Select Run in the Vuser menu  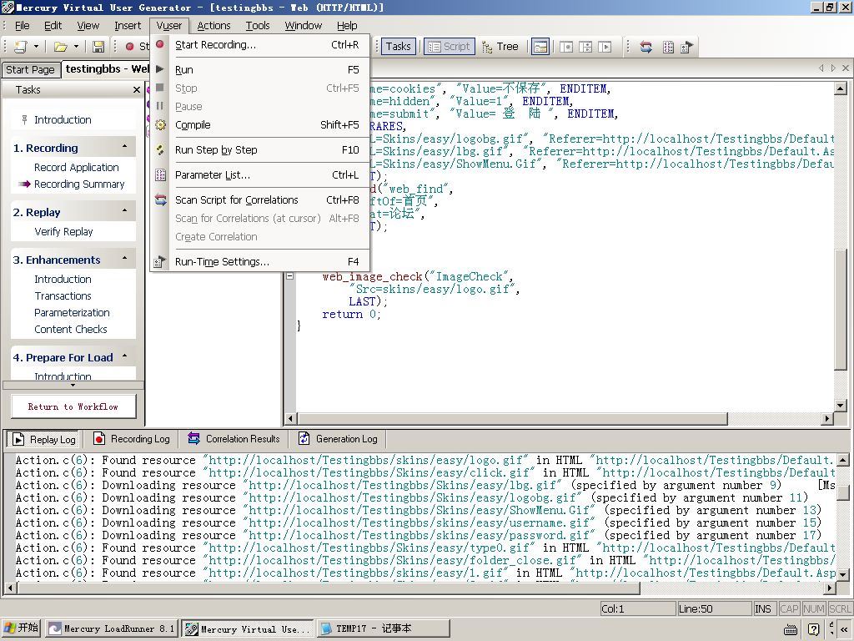(184, 70)
